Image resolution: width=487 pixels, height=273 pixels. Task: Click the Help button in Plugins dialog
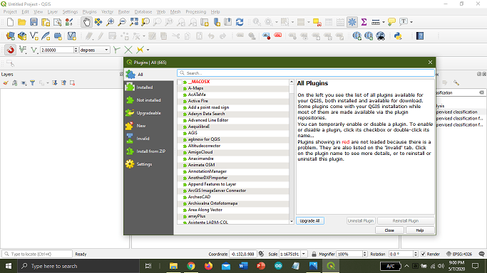pyautogui.click(x=419, y=230)
